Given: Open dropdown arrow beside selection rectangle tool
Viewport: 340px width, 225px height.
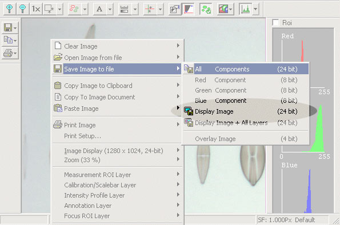Looking at the screenshot, I should pyautogui.click(x=59, y=9).
